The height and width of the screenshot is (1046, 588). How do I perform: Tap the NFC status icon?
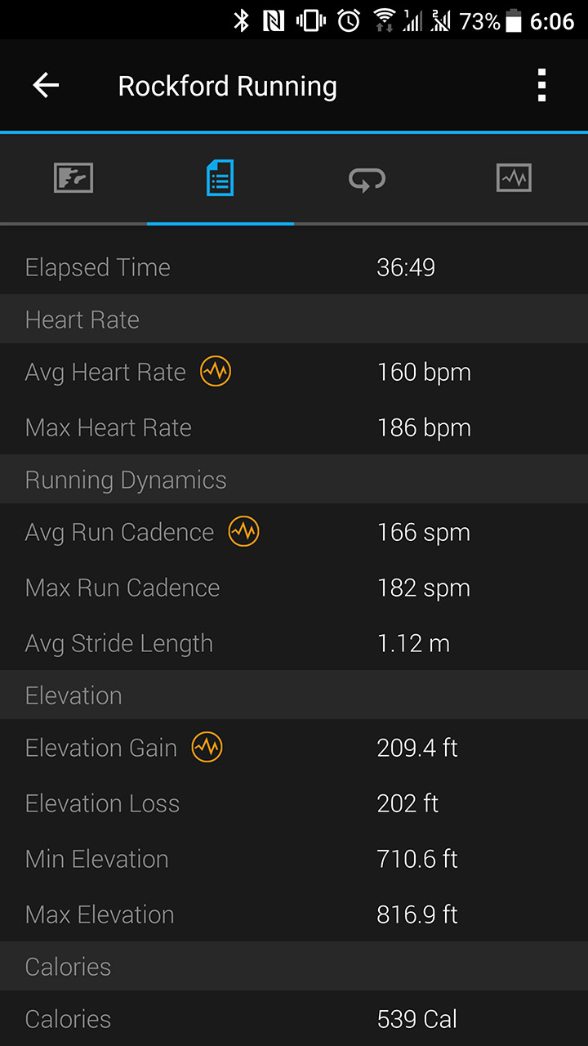(274, 21)
